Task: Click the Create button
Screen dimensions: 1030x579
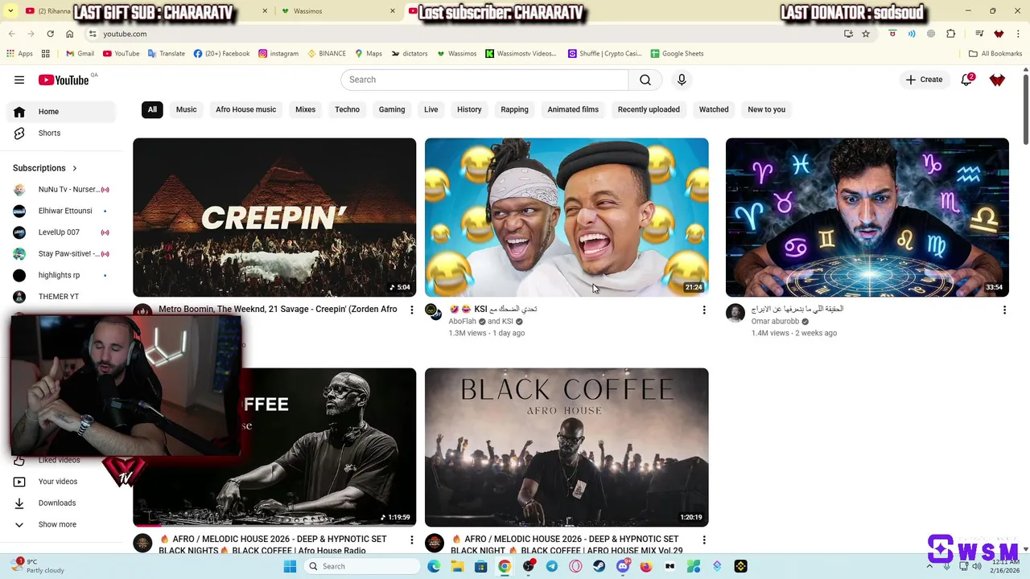Action: click(x=924, y=80)
